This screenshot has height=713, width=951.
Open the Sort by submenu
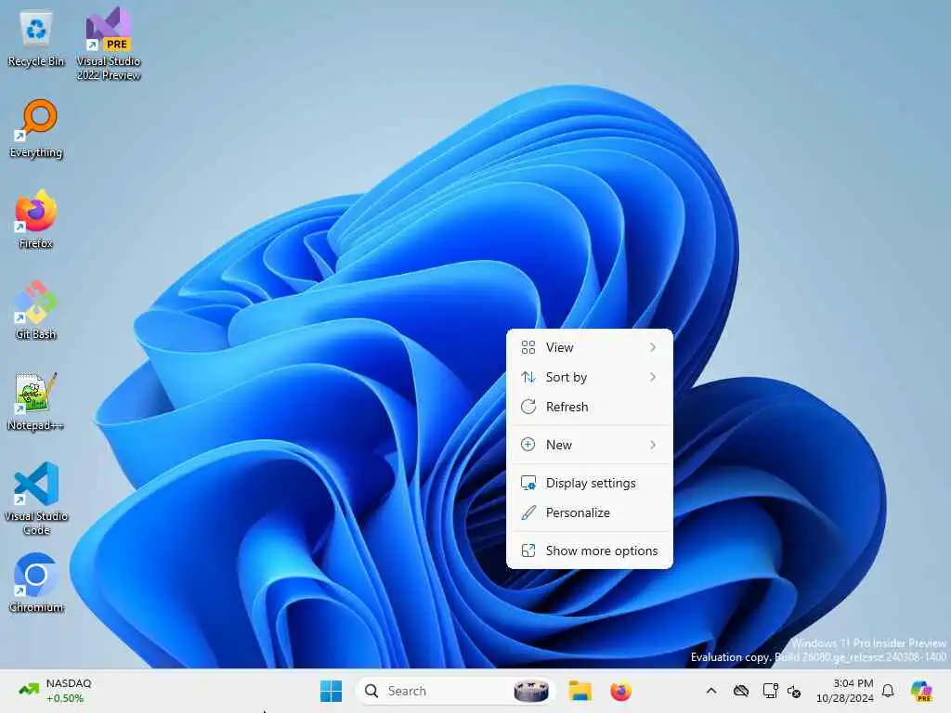coord(590,377)
